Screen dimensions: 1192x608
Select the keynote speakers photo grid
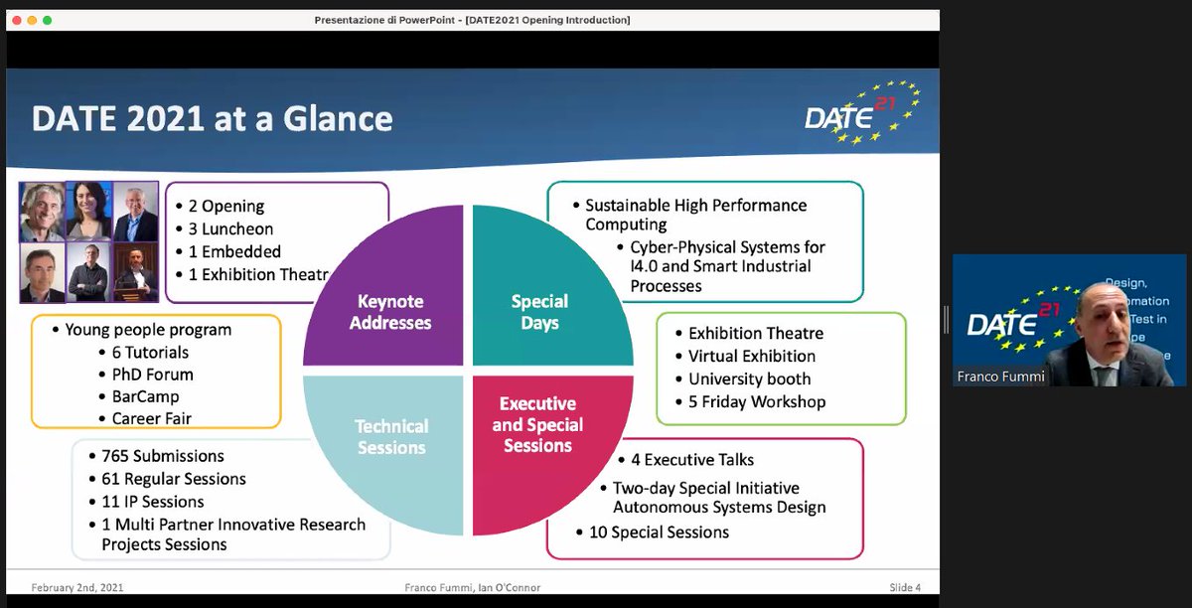coord(87,241)
